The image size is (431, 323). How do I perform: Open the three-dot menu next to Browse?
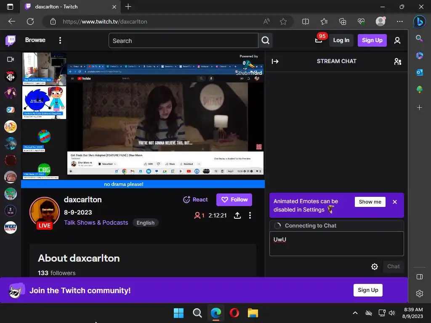click(60, 40)
